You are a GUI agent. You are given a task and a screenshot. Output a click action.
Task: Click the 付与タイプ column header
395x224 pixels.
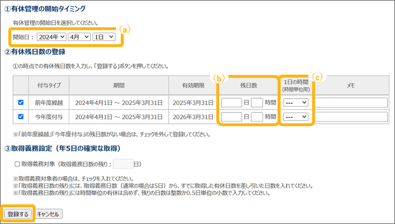click(49, 85)
